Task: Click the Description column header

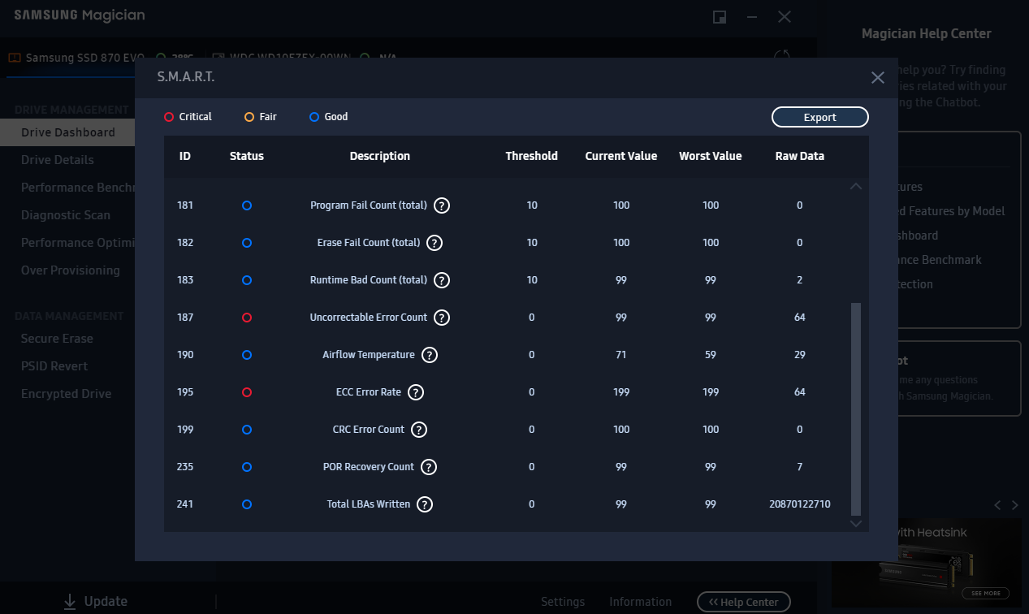Action: coord(380,156)
